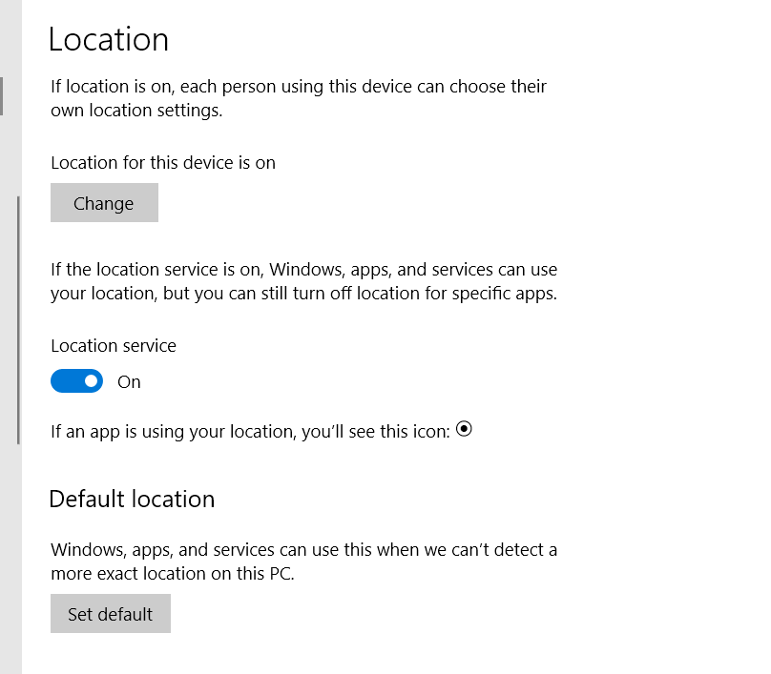The width and height of the screenshot is (771, 674).
Task: Click 'If the location service is on' sentence start
Action: [153, 270]
